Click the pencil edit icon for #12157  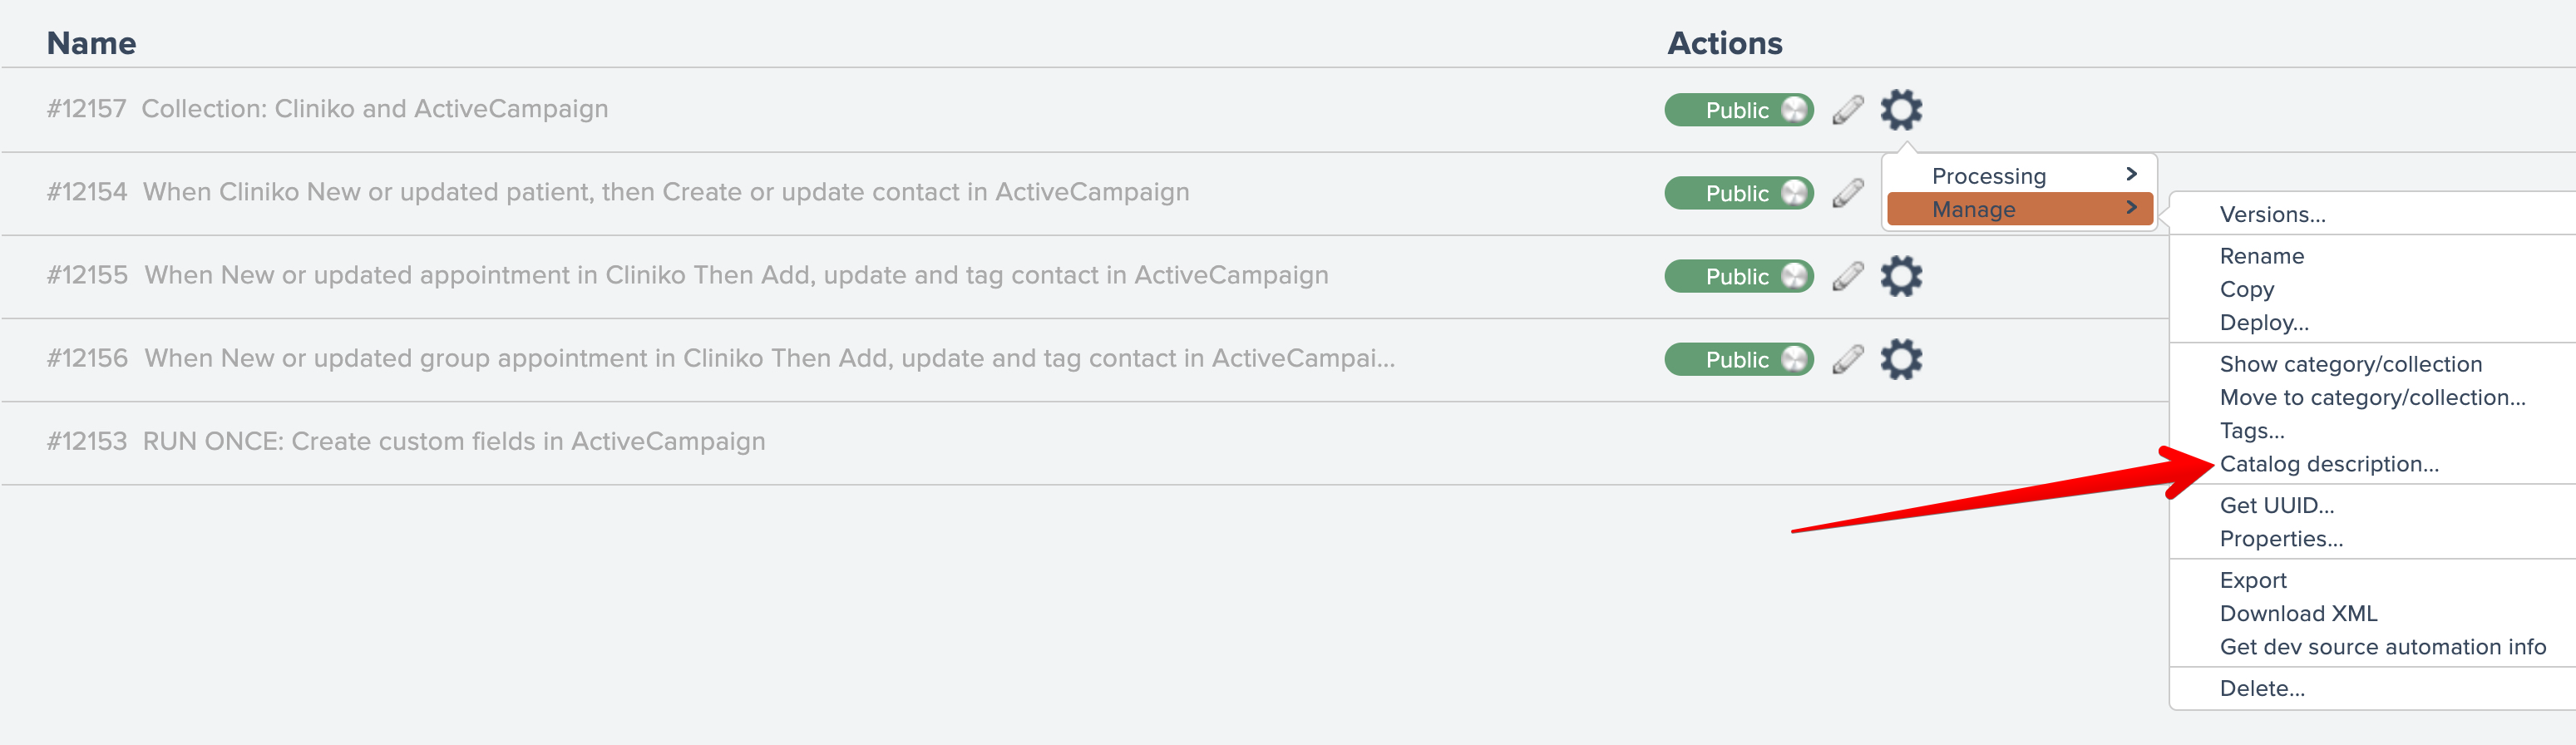[1847, 110]
